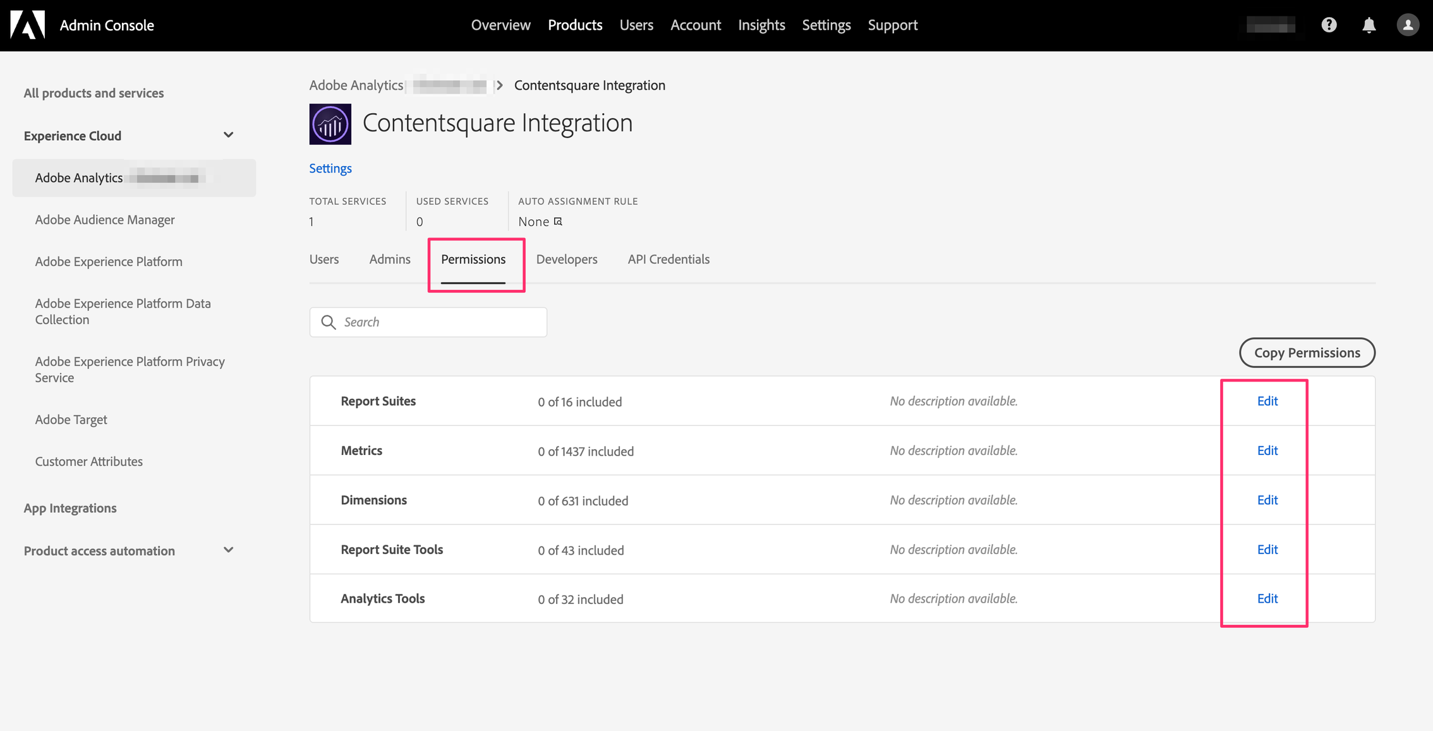The height and width of the screenshot is (731, 1433).
Task: Click the Adobe logo icon
Action: (28, 25)
